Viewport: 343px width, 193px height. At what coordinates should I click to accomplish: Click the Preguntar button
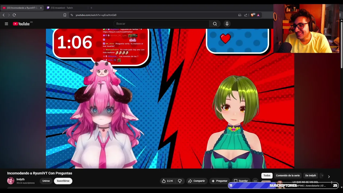[219, 181]
